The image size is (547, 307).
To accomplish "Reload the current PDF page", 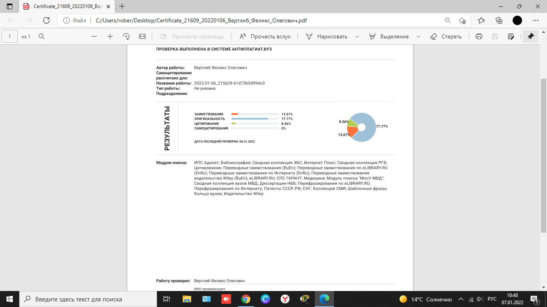I will click(x=46, y=20).
